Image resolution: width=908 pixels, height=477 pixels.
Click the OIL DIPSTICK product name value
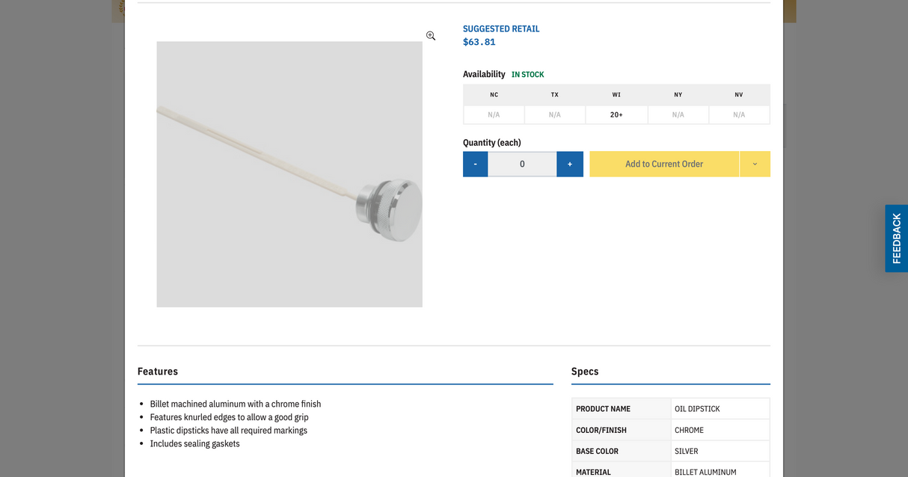point(697,409)
